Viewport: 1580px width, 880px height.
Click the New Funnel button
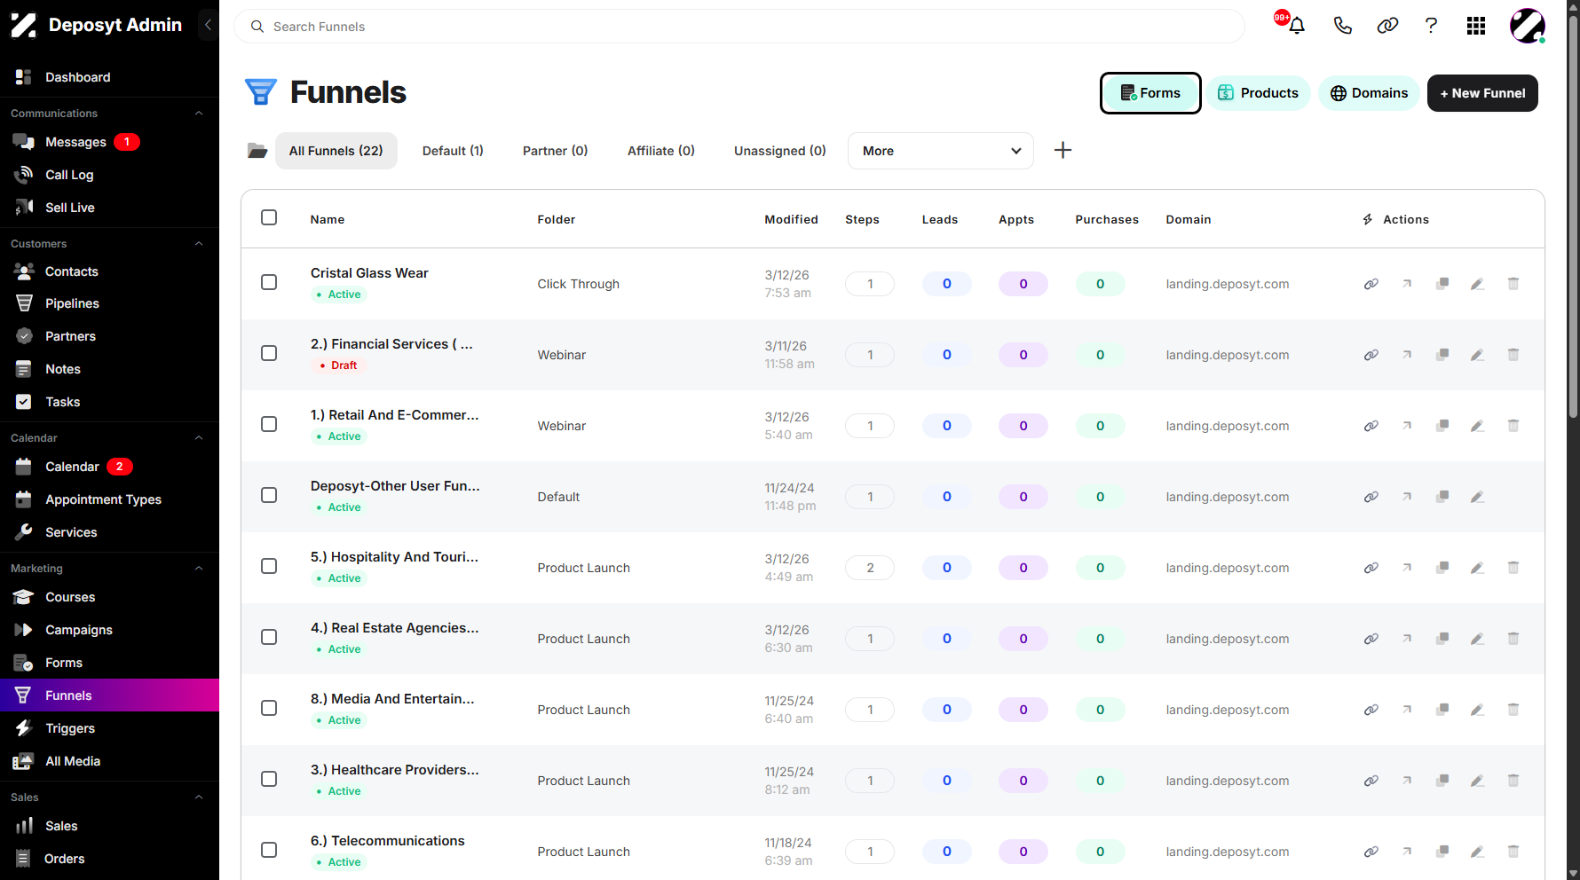pos(1482,93)
